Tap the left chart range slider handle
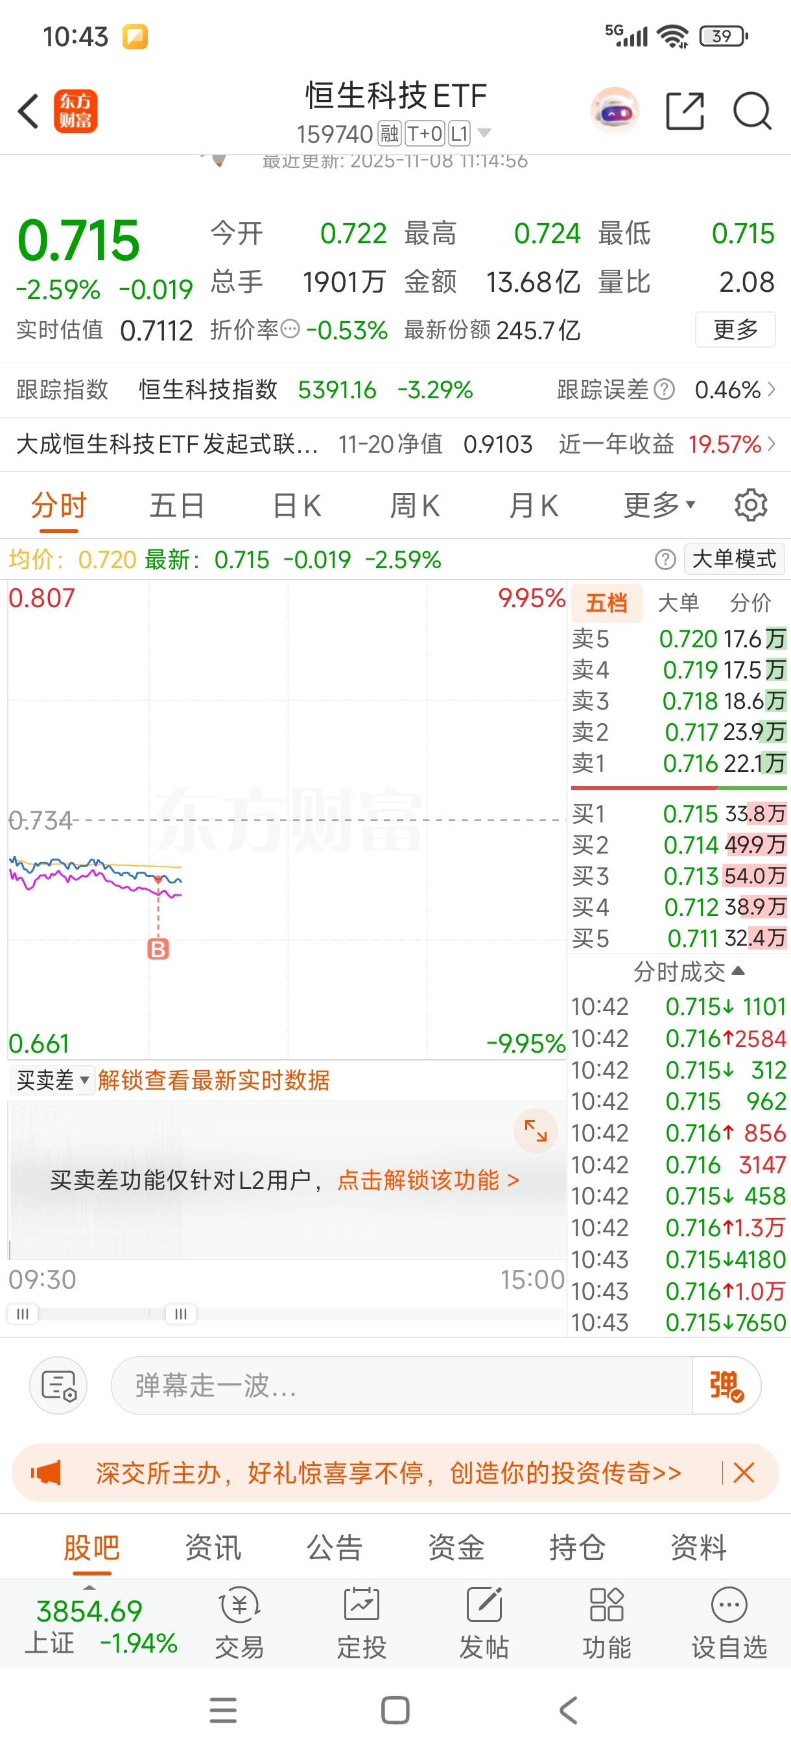Viewport: 791px width, 1759px height. pos(23,1313)
